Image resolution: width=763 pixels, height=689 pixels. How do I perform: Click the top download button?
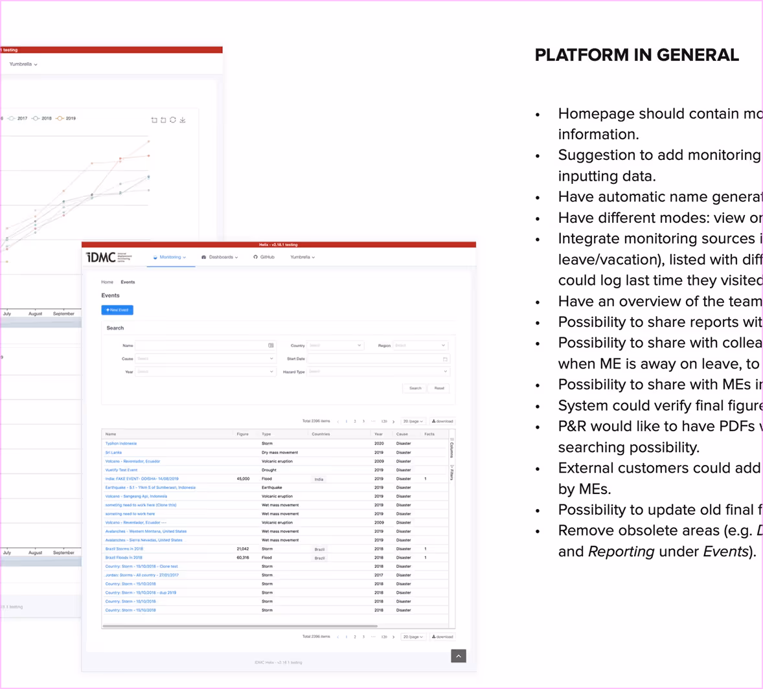[x=442, y=422]
